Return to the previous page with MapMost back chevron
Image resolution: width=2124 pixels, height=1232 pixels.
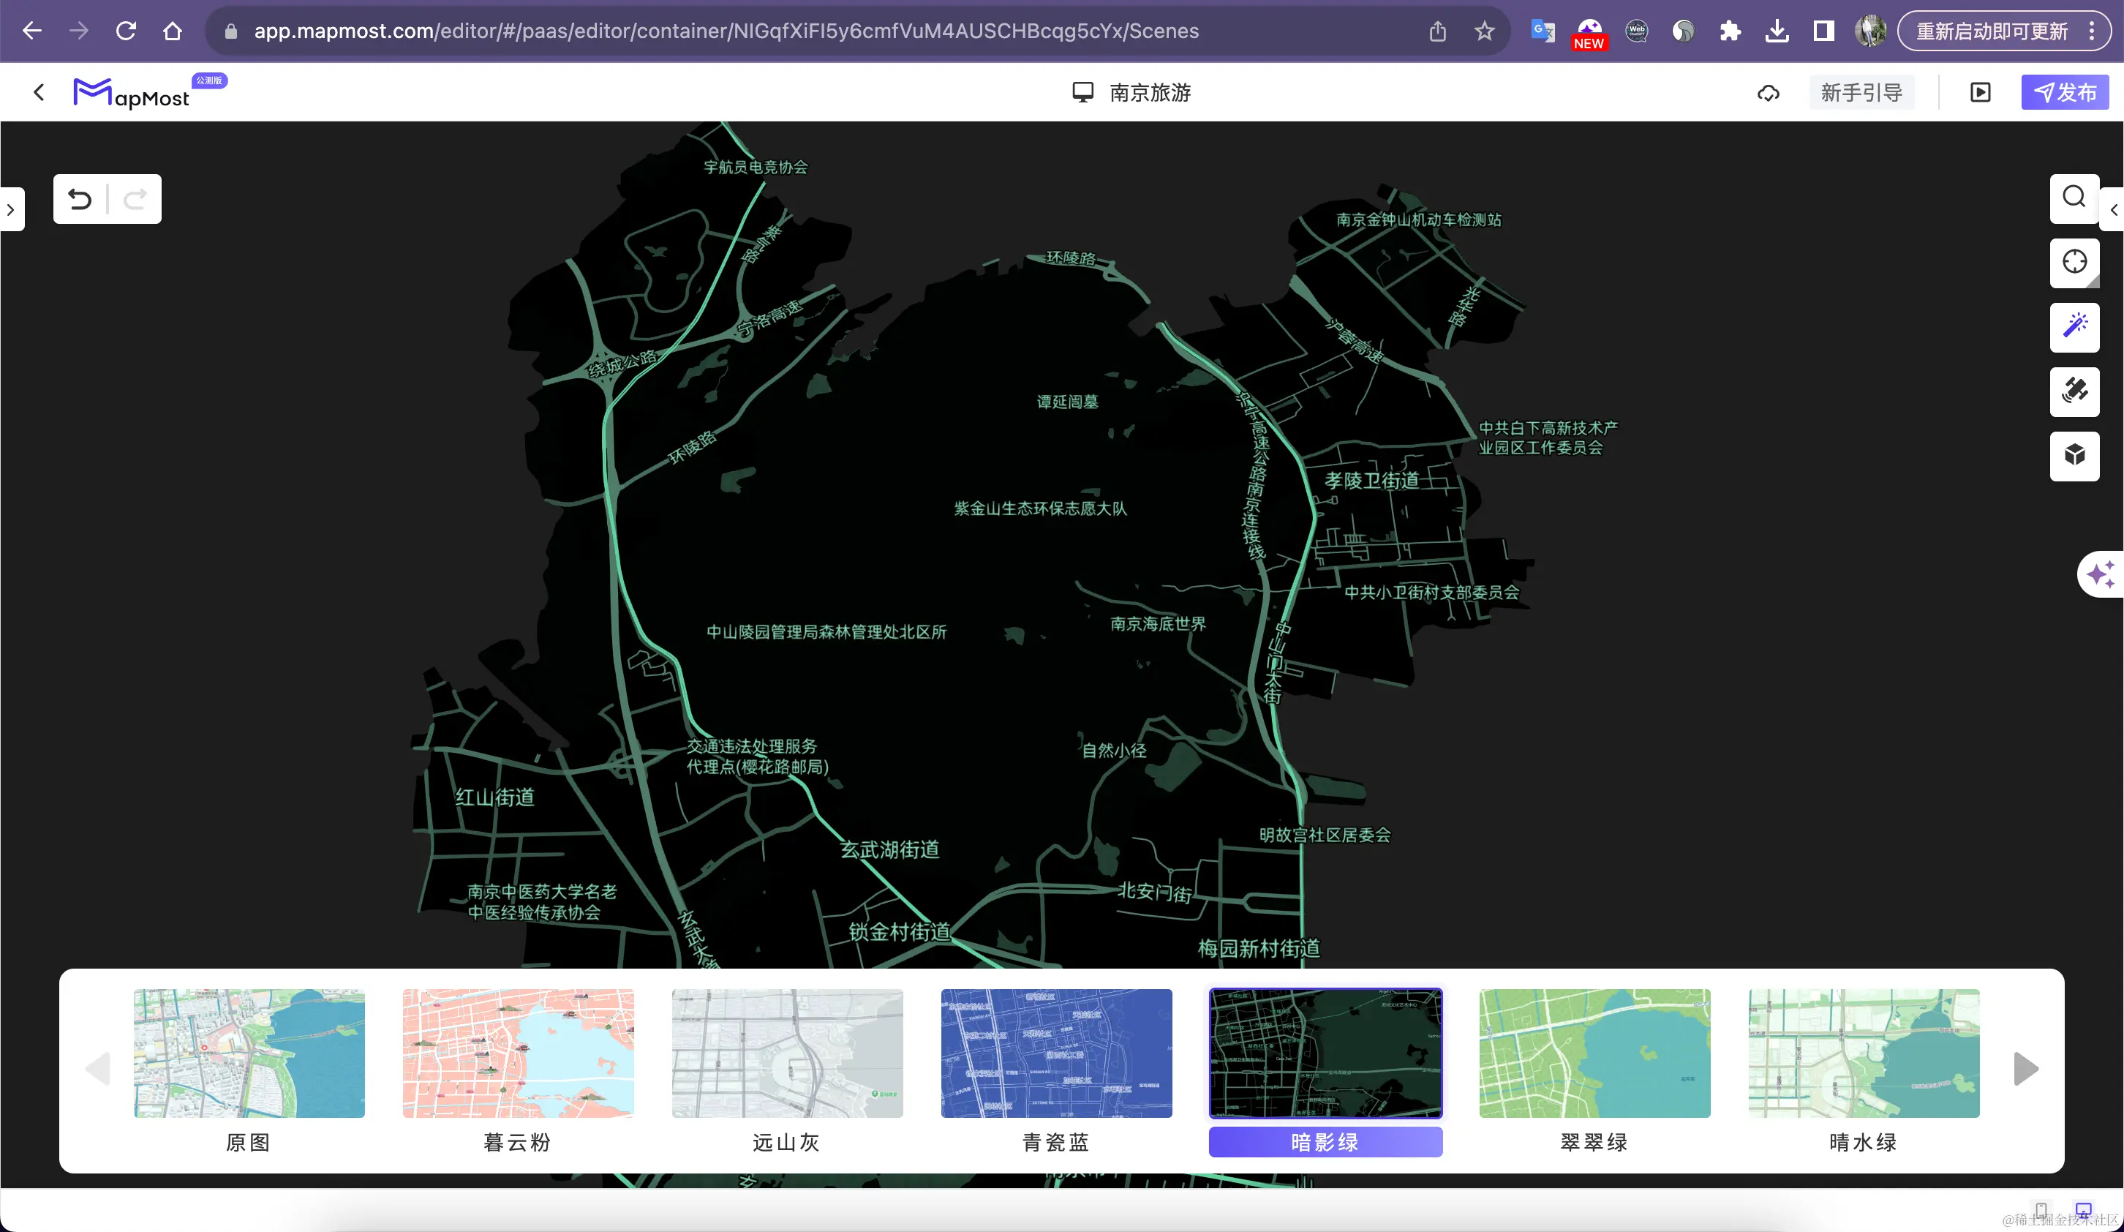tap(39, 92)
